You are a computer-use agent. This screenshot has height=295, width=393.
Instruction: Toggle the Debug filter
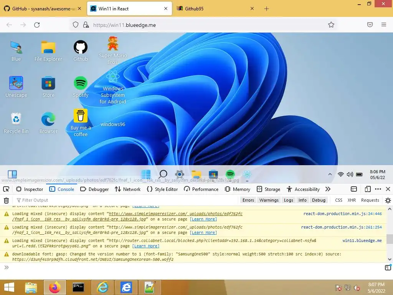[x=319, y=200]
